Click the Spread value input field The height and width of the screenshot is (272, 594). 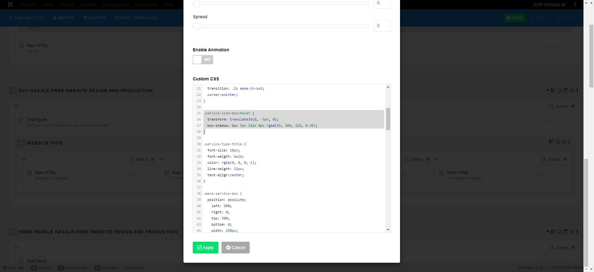pyautogui.click(x=382, y=26)
